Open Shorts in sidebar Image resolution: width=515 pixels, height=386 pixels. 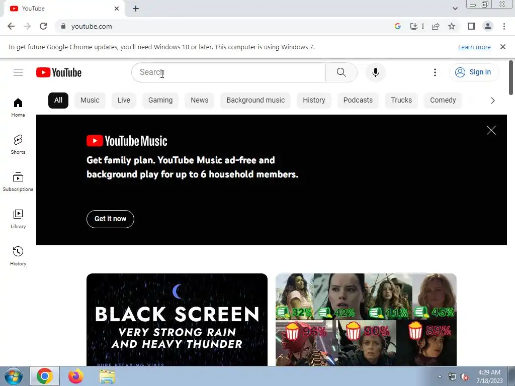point(18,145)
